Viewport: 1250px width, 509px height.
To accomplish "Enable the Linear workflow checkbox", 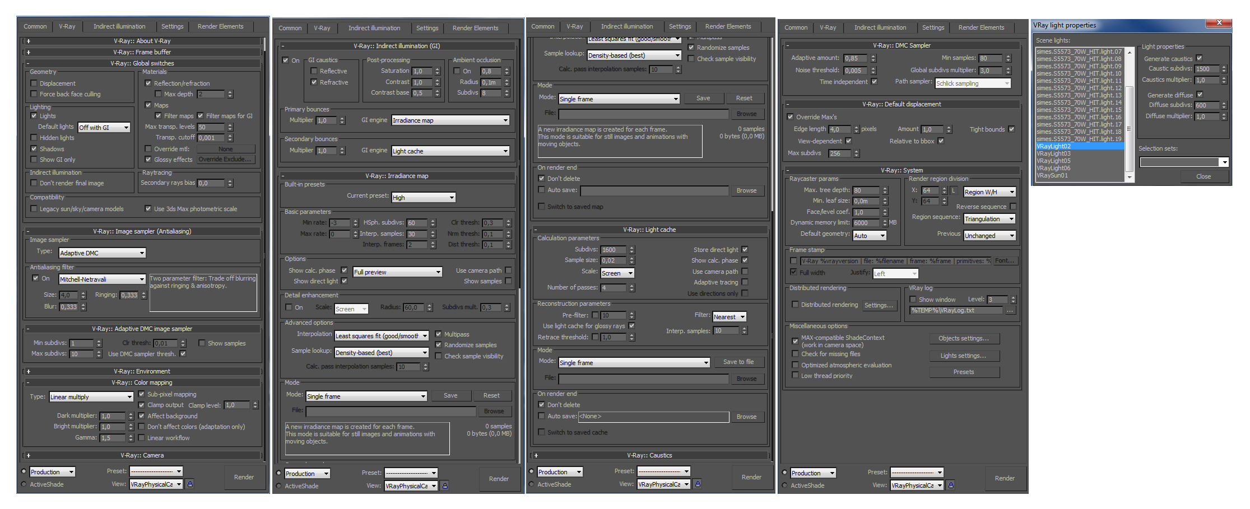I will 142,438.
